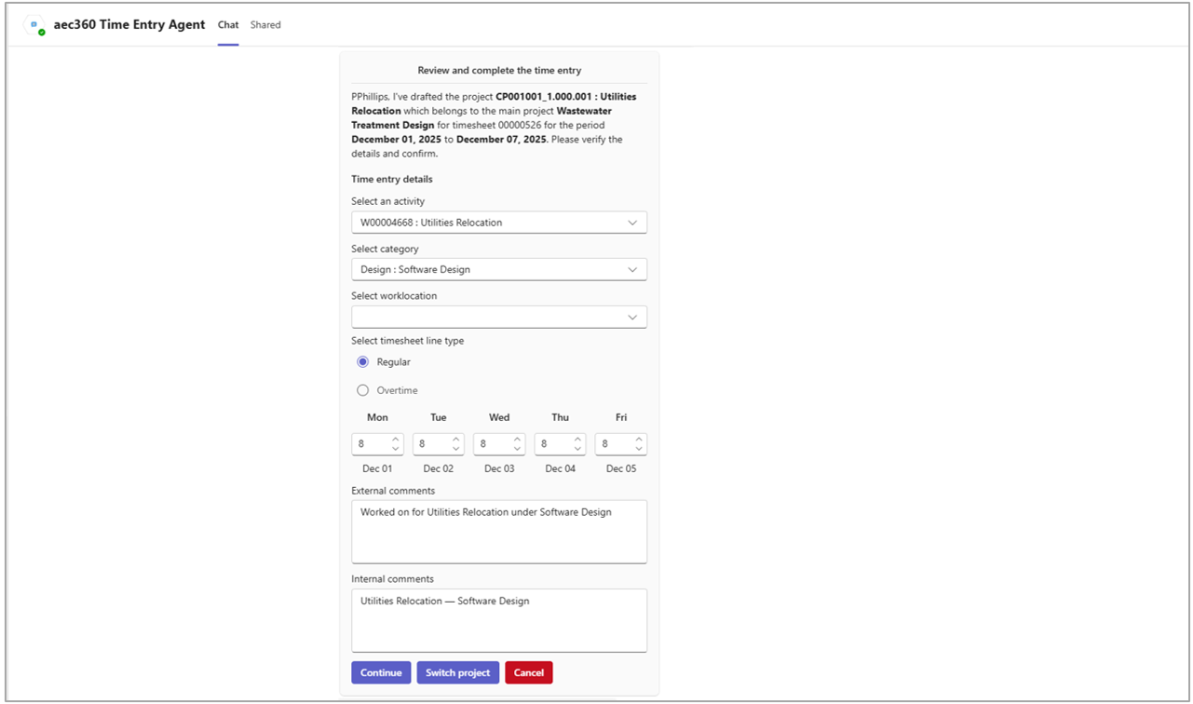
Task: Decrease Friday hours using down arrow
Action: pos(639,449)
